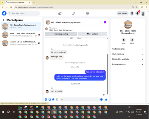Screen dimensions: 149x119
Task: Click the conversation header title Eric
Action: 66,22
